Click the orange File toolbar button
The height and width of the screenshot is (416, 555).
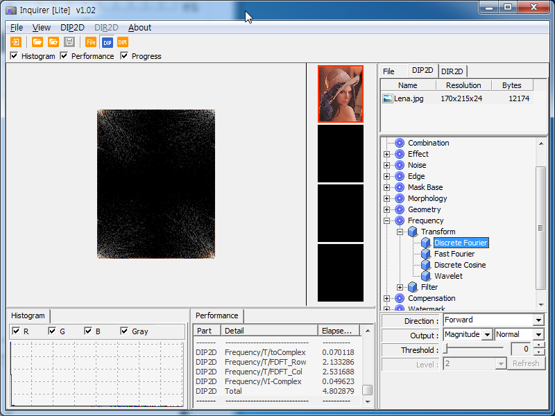[x=91, y=42]
